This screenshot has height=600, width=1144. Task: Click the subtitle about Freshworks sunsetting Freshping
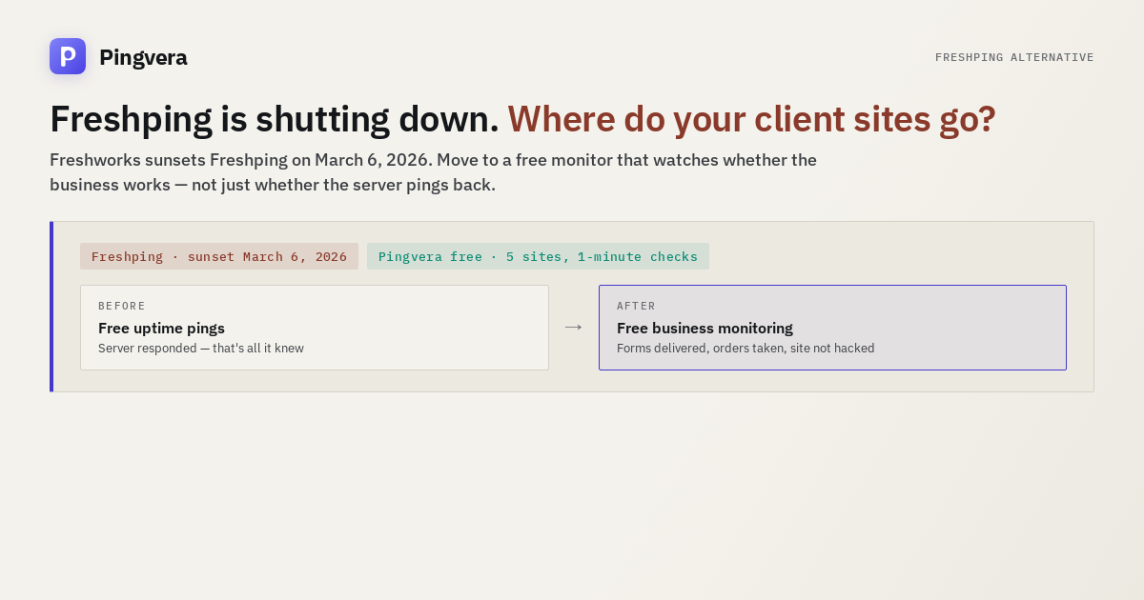pos(433,172)
